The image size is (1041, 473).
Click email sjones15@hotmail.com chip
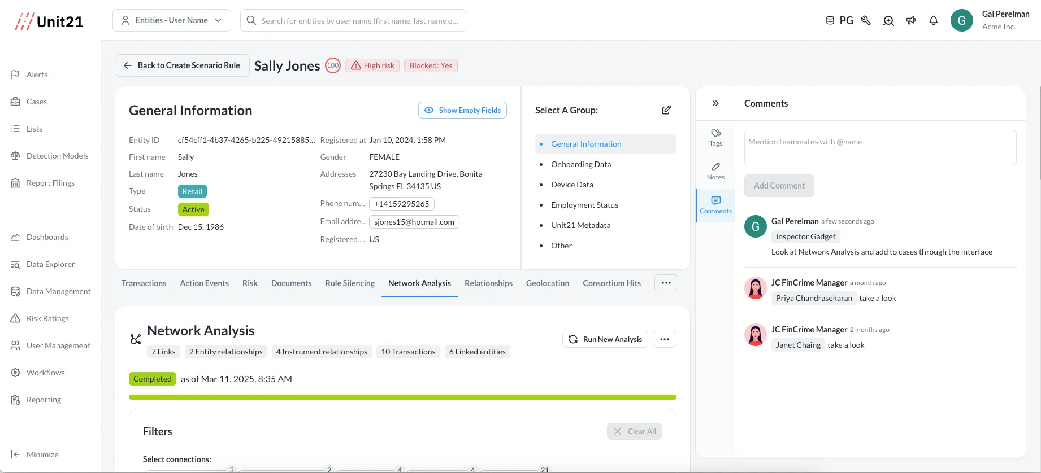414,222
